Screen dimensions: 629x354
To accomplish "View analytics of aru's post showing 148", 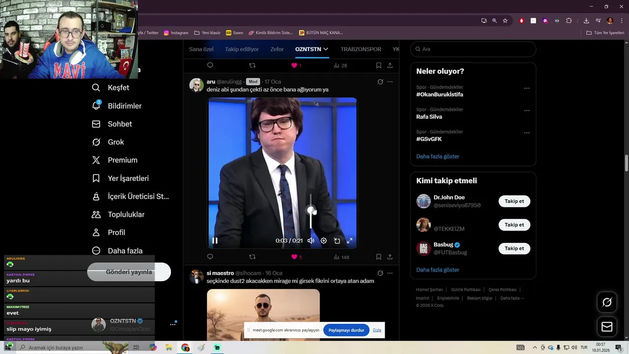I will pyautogui.click(x=342, y=257).
